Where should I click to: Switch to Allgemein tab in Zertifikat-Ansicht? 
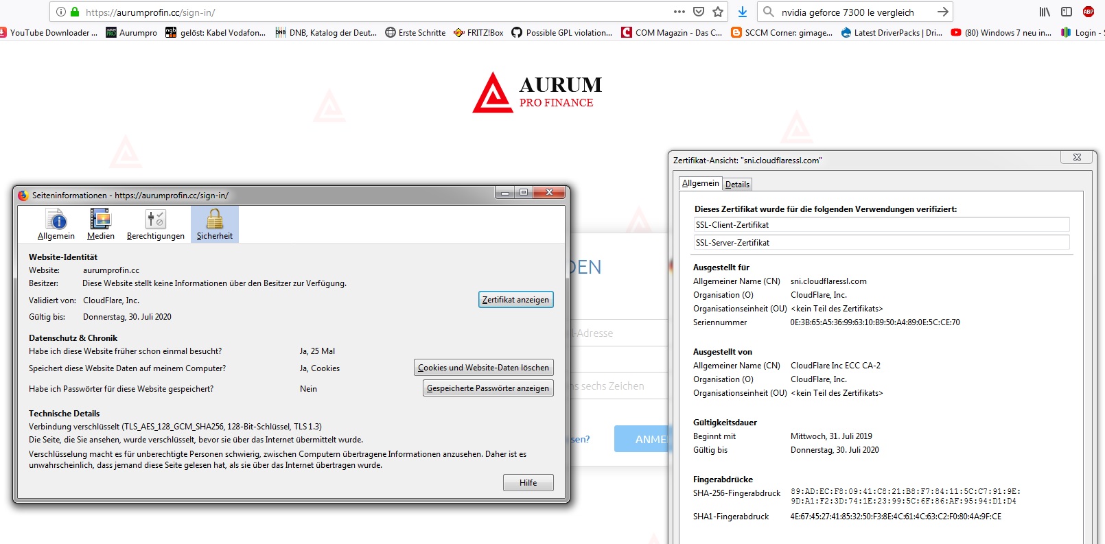[x=701, y=183]
